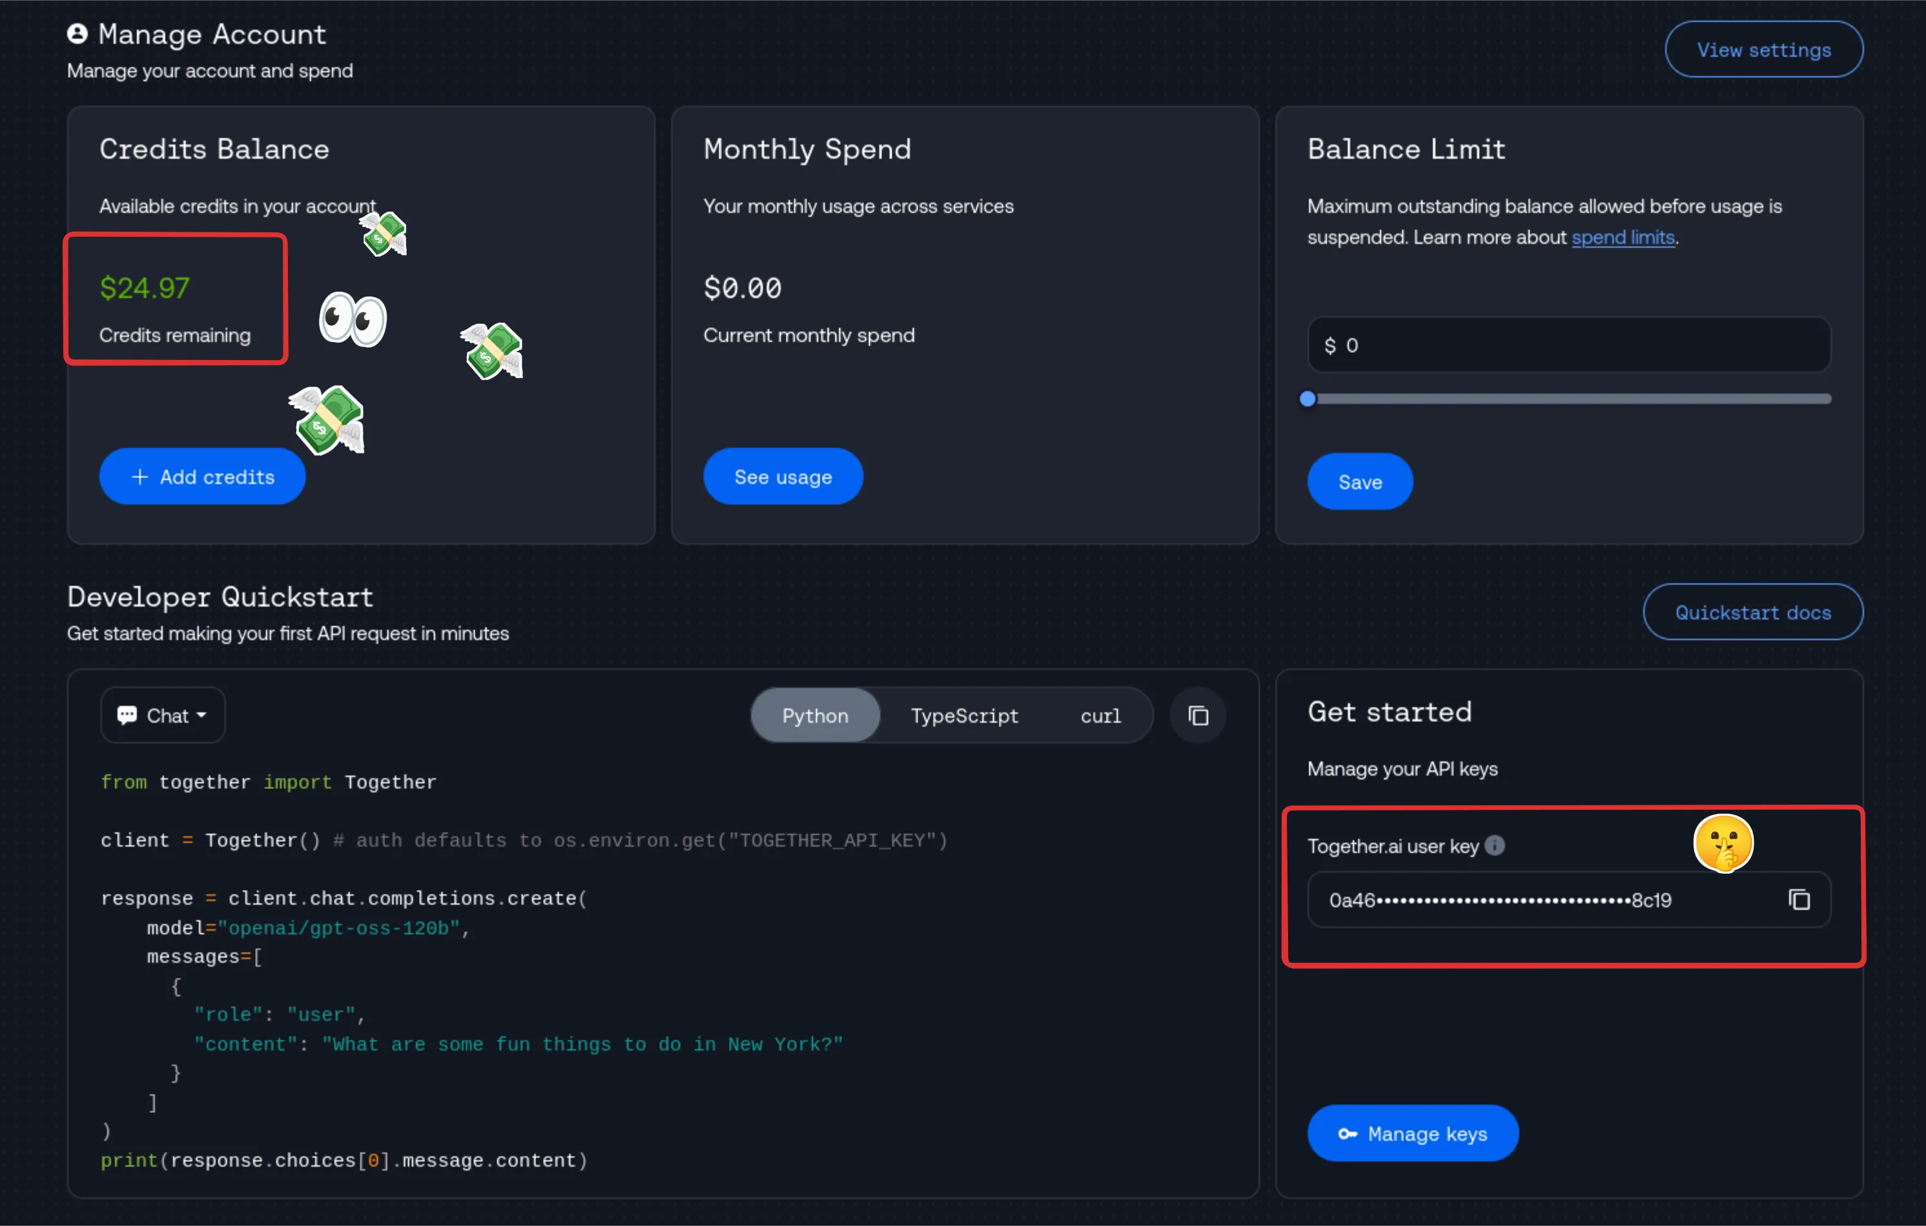Click the key icon on Manage keys
The image size is (1926, 1226).
pos(1349,1132)
